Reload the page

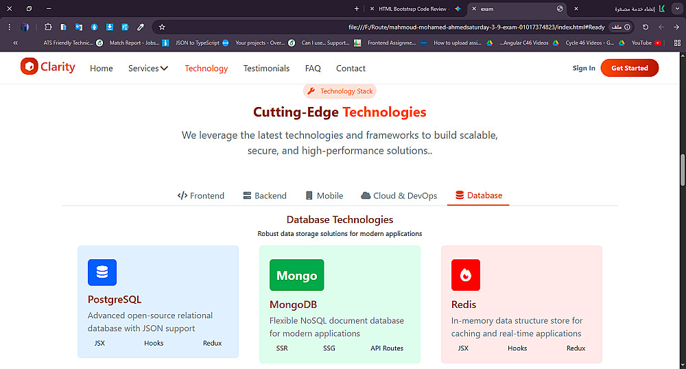[646, 27]
